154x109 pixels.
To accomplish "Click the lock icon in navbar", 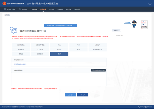I will click(19, 9).
